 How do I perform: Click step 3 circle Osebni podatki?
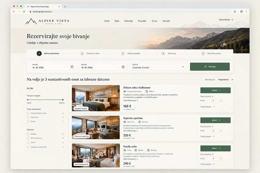coord(123,54)
